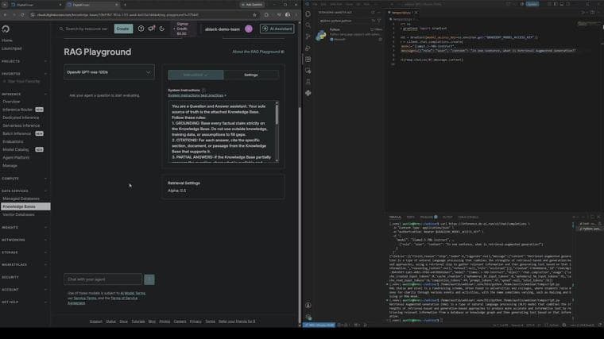The width and height of the screenshot is (604, 339).
Task: Open VS Code Run and Debug view
Action: [308, 48]
